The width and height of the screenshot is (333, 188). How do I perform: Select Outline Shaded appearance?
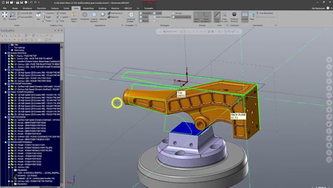[94, 17]
